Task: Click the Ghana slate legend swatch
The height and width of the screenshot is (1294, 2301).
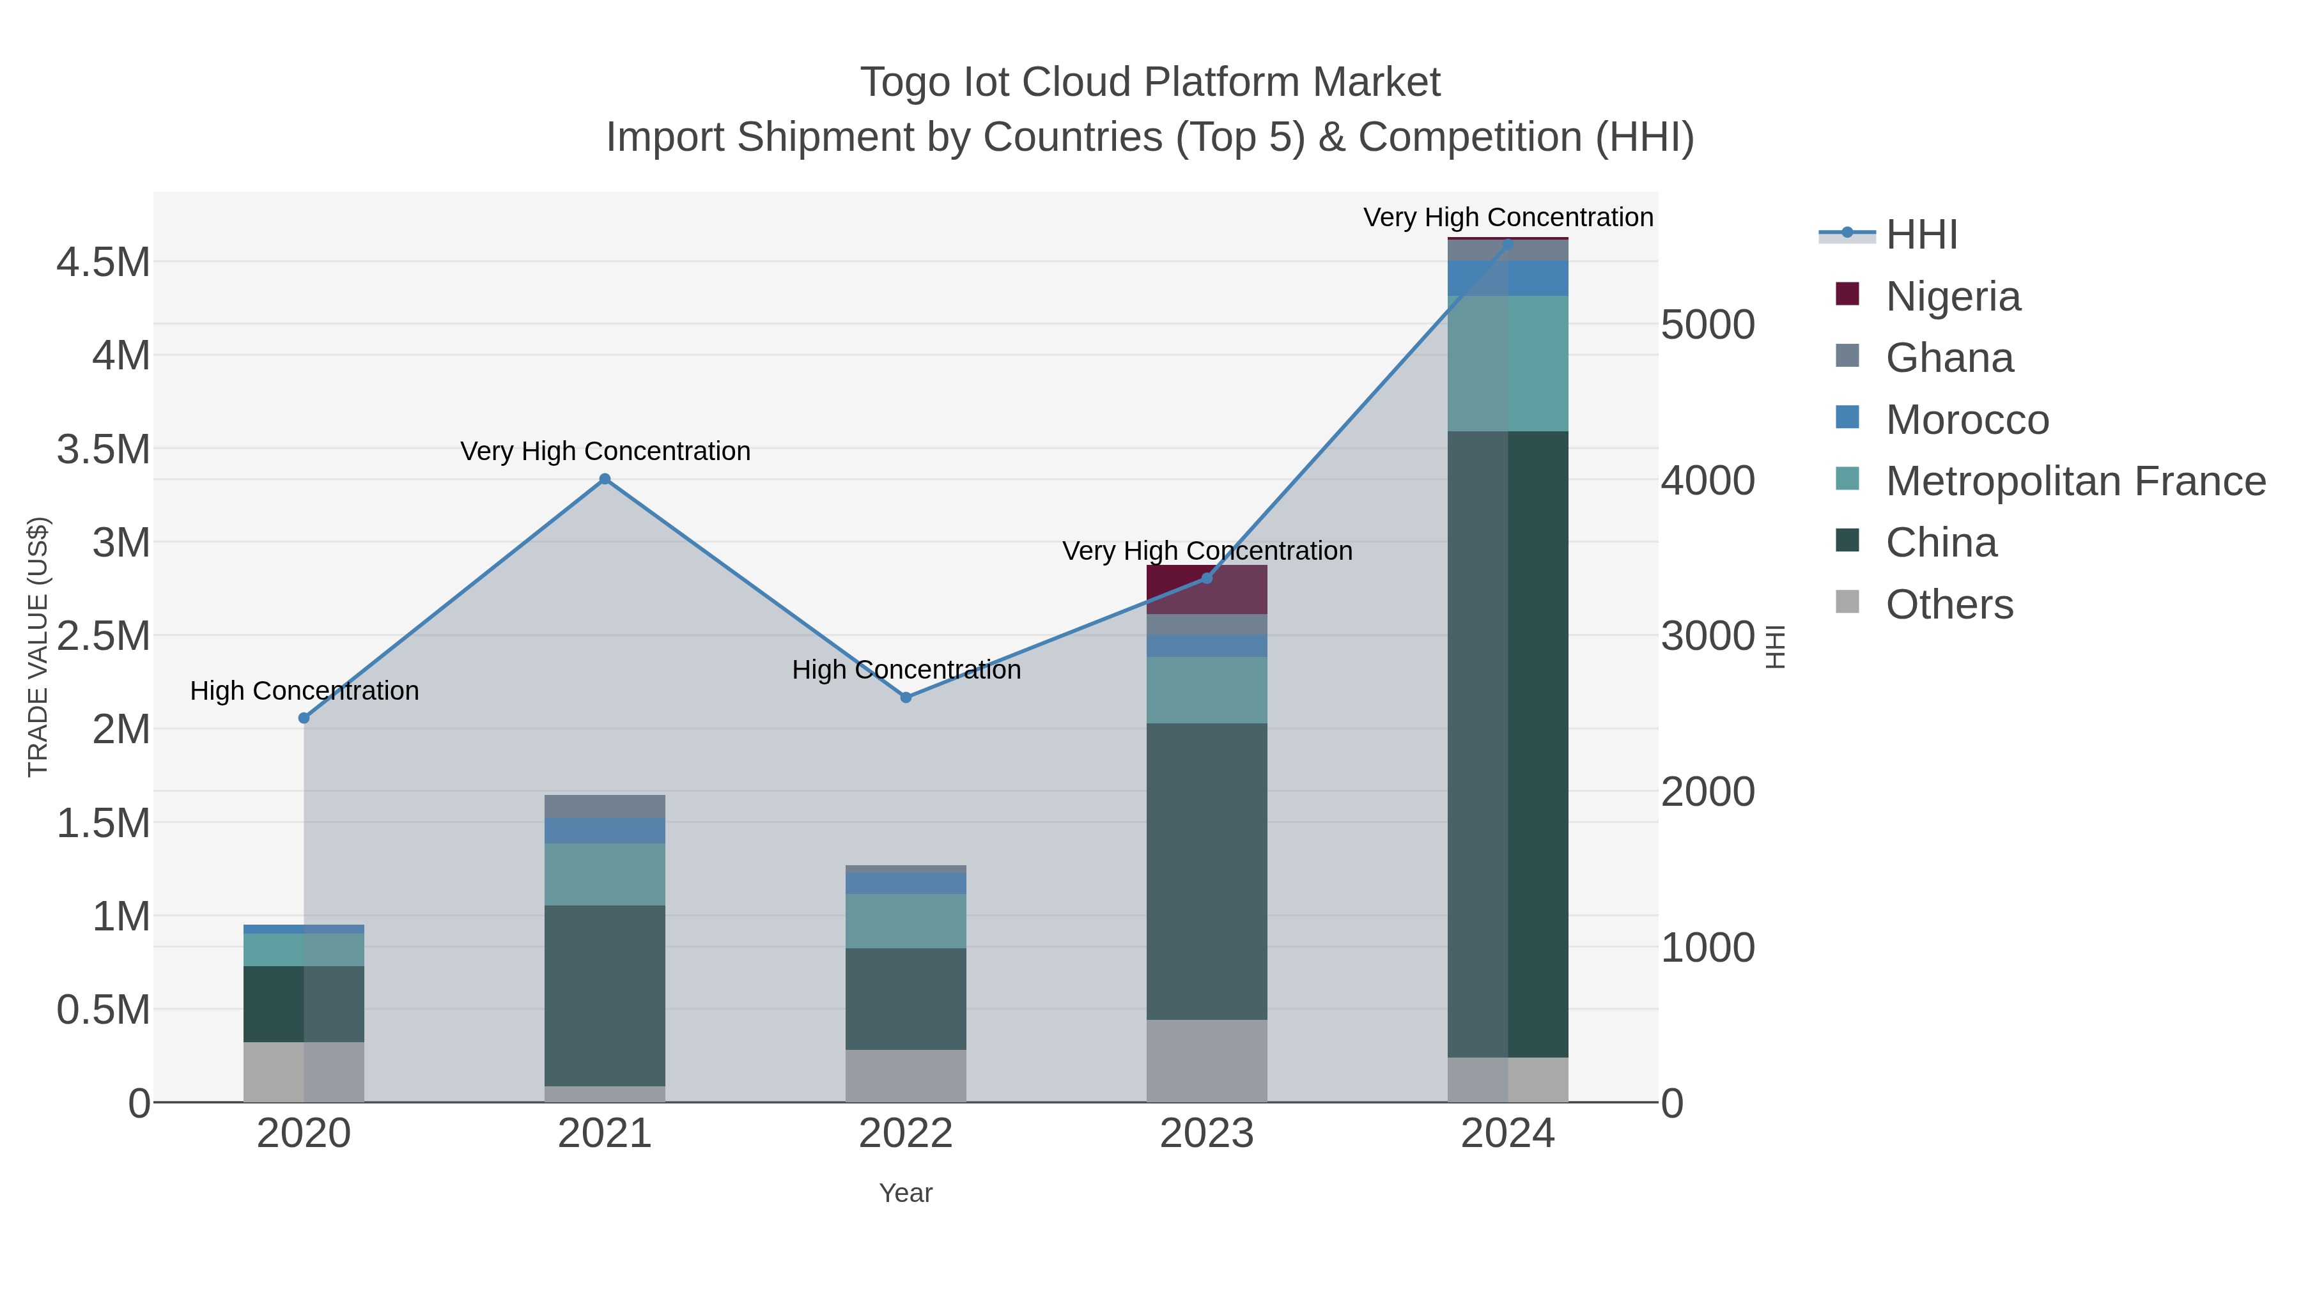Action: pyautogui.click(x=1847, y=355)
